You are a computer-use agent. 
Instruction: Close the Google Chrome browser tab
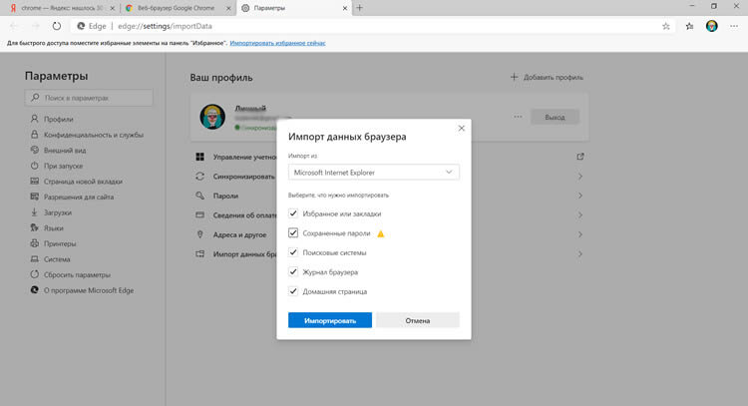coord(228,8)
